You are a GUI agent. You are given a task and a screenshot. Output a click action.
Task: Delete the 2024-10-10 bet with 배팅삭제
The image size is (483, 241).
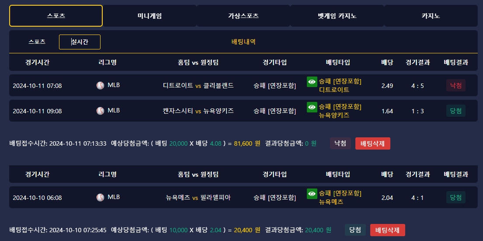coord(387,230)
